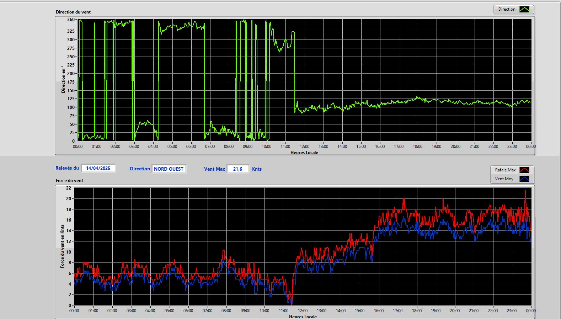The image size is (561, 319).
Task: Click the 12:00 label on direction chart
Action: coord(304,146)
